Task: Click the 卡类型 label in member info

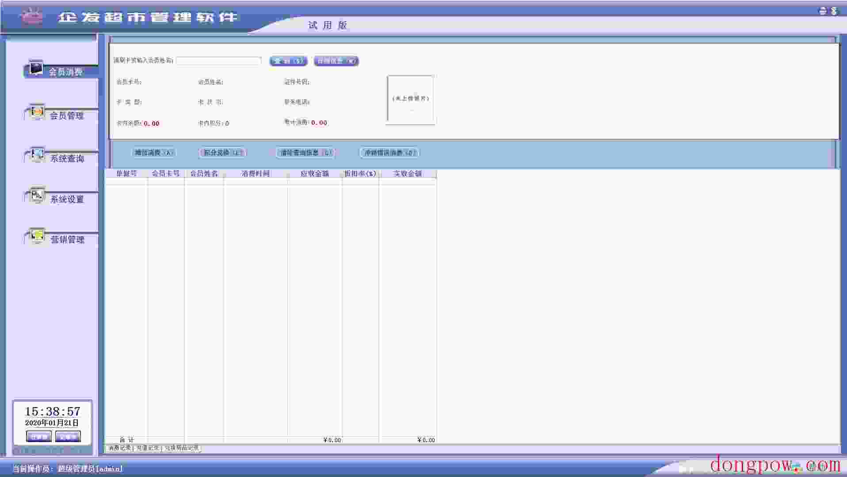Action: 129,102
